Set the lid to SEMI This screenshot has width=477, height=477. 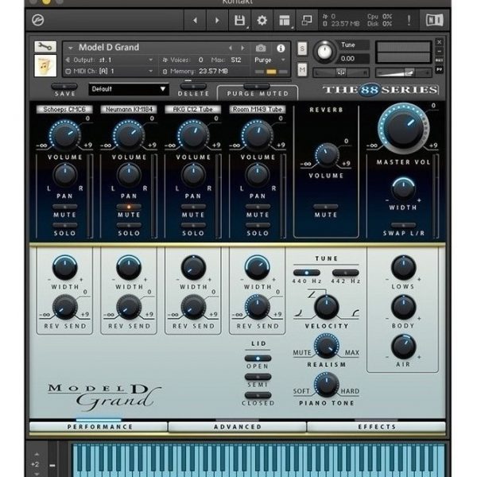point(258,377)
